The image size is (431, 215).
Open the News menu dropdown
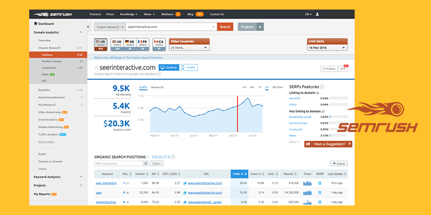pos(149,14)
